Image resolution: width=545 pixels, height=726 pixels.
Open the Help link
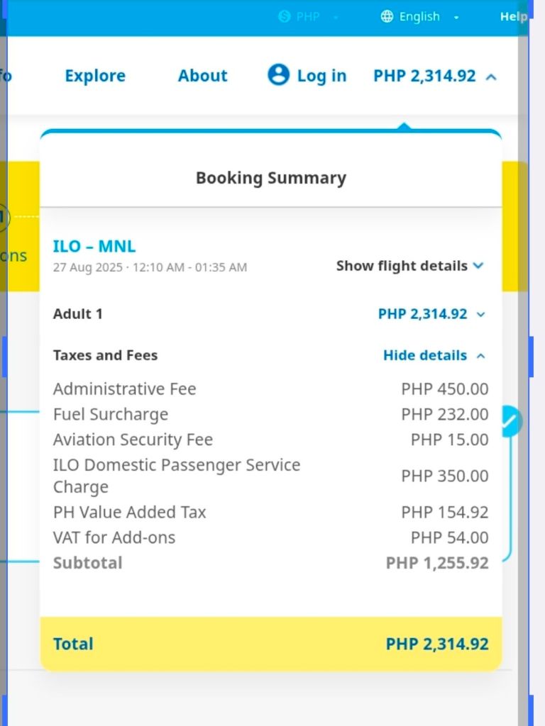512,16
